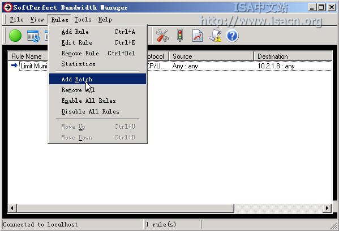Image resolution: width=339 pixels, height=231 pixels.
Task: Click the scroll with warning log icon
Action: (x=215, y=36)
